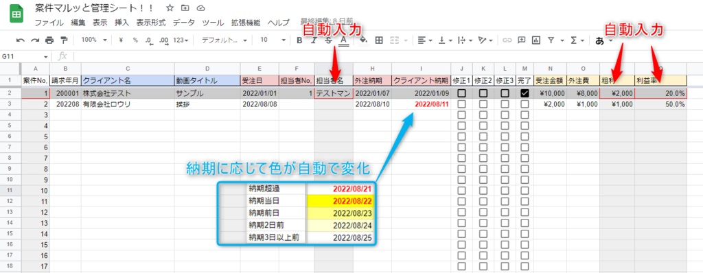Apply currency yen format
703x273 pixels.
121,40
